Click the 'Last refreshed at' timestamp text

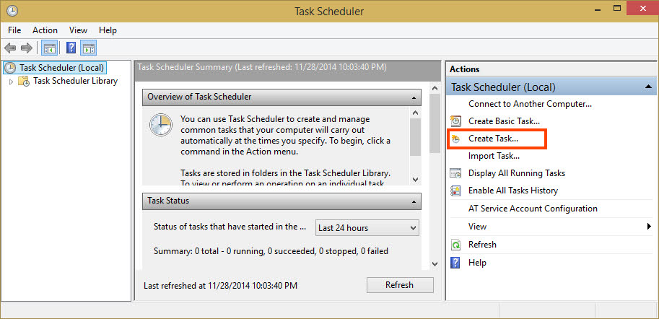click(220, 286)
